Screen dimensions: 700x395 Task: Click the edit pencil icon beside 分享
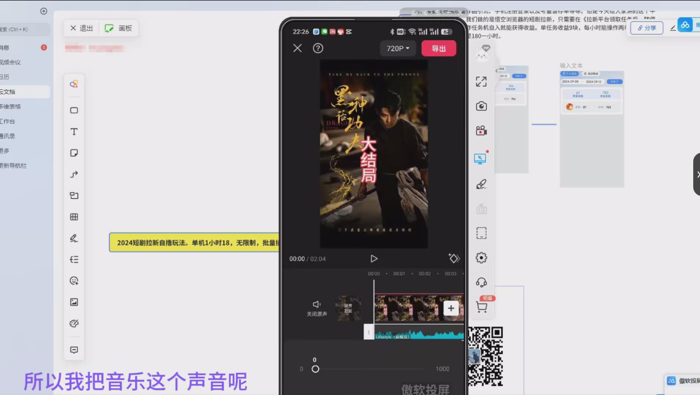click(x=672, y=28)
